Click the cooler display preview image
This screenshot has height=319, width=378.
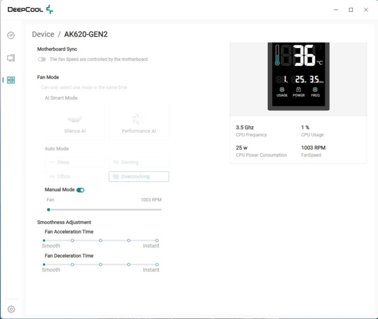(x=298, y=77)
